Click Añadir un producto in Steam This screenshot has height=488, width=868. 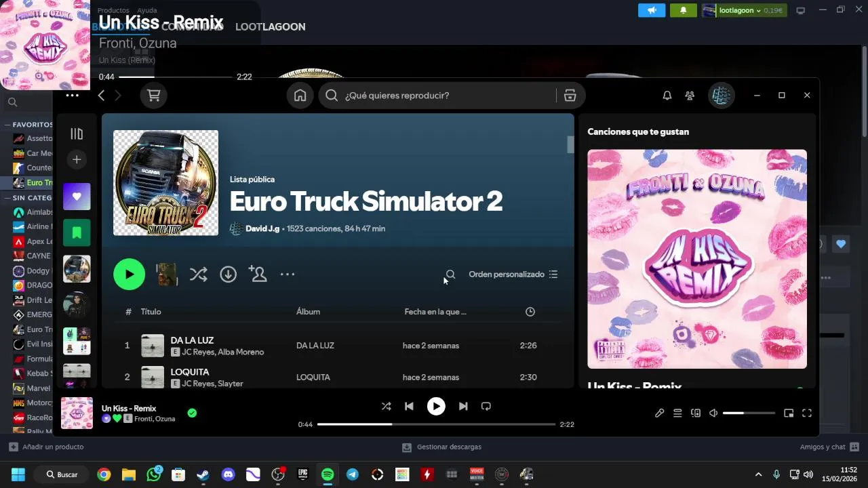46,447
